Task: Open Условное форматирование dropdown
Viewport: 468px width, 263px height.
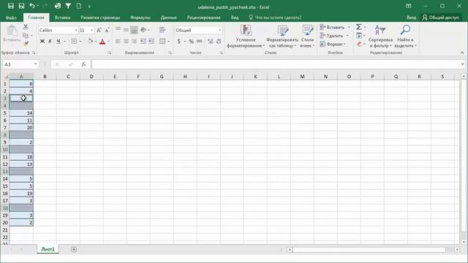Action: tap(246, 37)
